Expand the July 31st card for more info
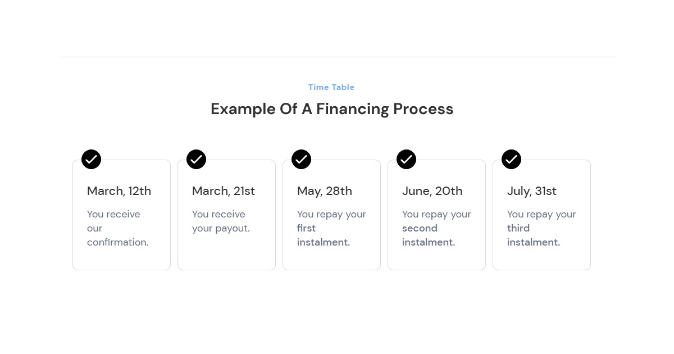The height and width of the screenshot is (354, 674). point(541,215)
